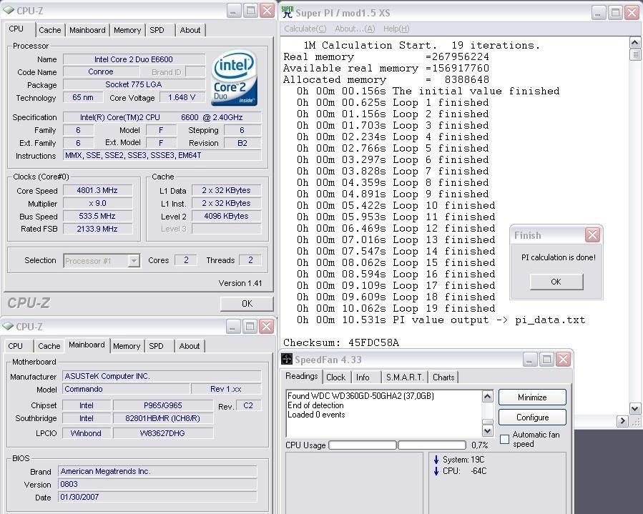Image resolution: width=643 pixels, height=514 pixels.
Task: Switch to the Memory tab in top CPU-Z
Action: pyautogui.click(x=127, y=30)
